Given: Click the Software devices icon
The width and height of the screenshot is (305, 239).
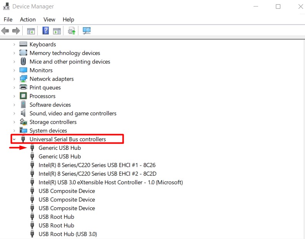Looking at the screenshot, I should pos(23,104).
